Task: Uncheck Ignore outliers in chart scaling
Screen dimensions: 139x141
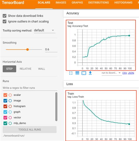Action: pyautogui.click(x=5, y=21)
